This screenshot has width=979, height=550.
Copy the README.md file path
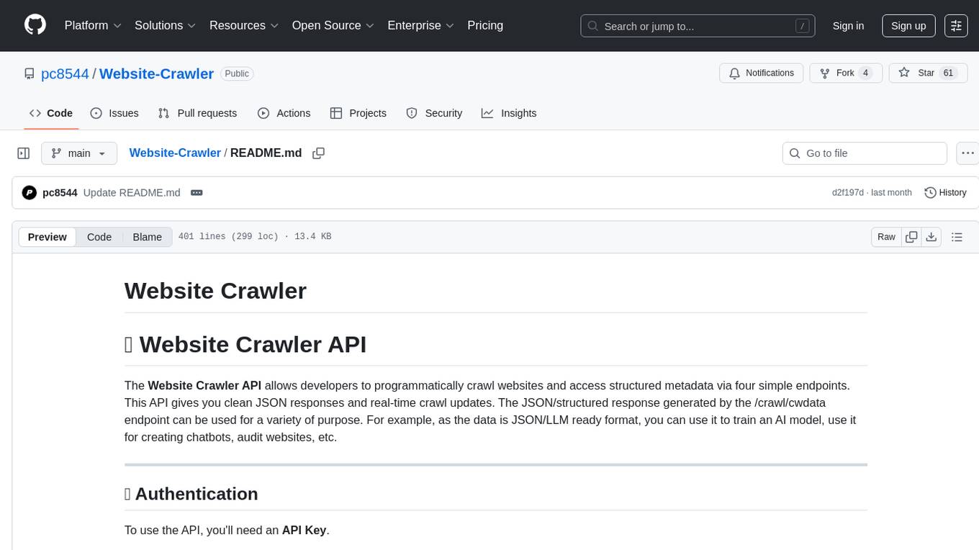coord(318,153)
